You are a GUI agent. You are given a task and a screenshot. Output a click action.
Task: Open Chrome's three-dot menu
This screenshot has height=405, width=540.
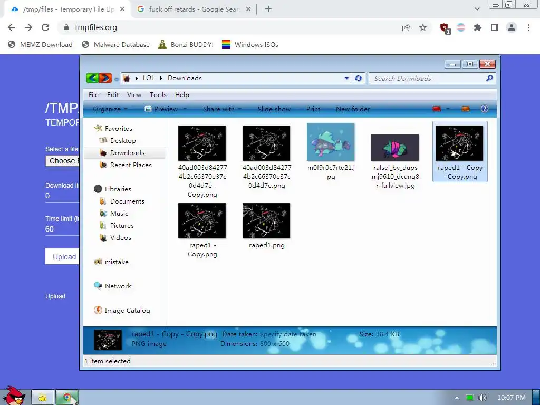[x=528, y=27]
